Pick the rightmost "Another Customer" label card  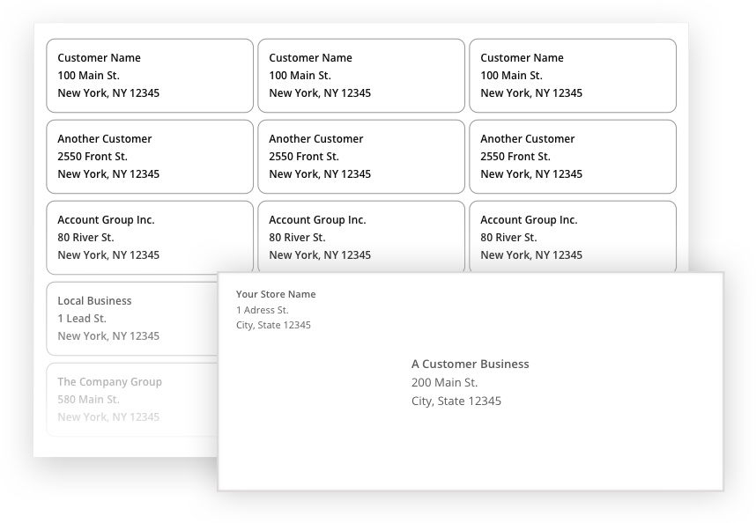[573, 157]
